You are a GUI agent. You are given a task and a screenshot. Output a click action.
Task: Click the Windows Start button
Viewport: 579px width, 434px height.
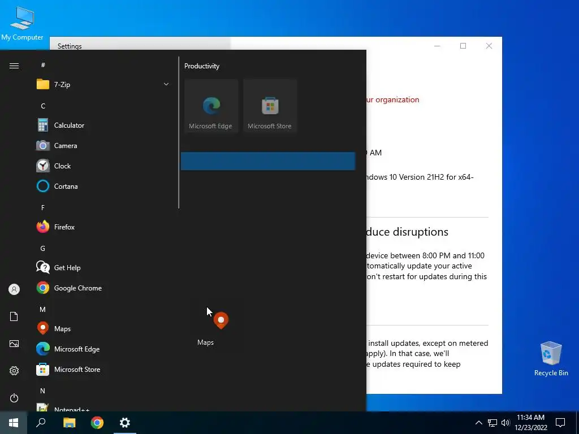pos(14,423)
